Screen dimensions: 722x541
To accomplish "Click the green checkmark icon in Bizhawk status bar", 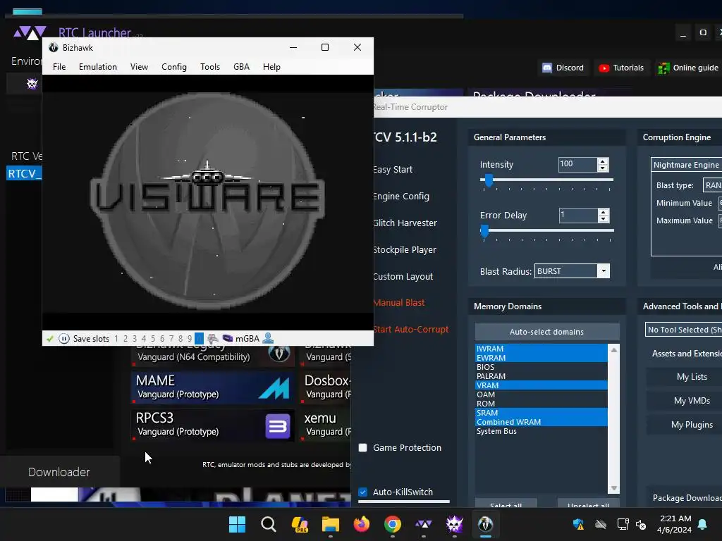I will click(x=50, y=339).
